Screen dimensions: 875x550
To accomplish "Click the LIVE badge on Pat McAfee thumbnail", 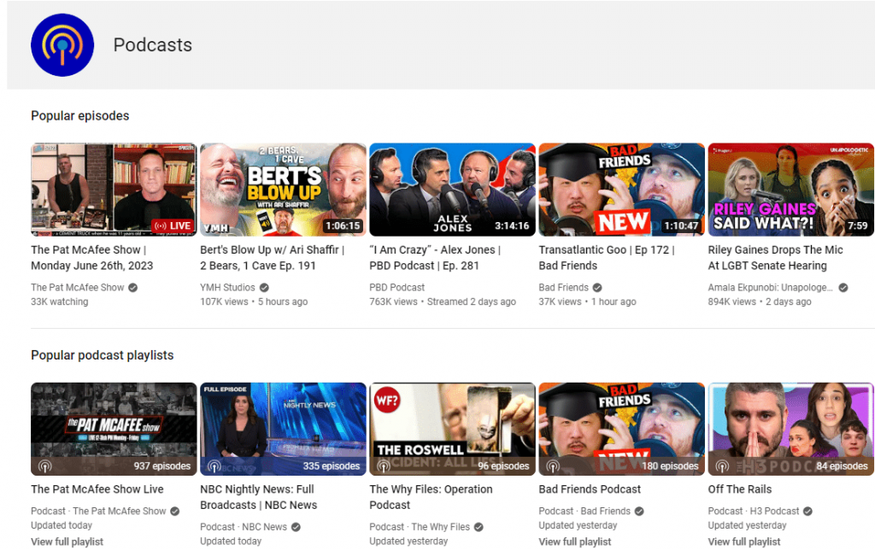I will (x=173, y=226).
